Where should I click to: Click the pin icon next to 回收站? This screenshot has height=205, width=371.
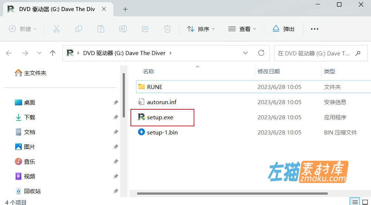point(116,191)
